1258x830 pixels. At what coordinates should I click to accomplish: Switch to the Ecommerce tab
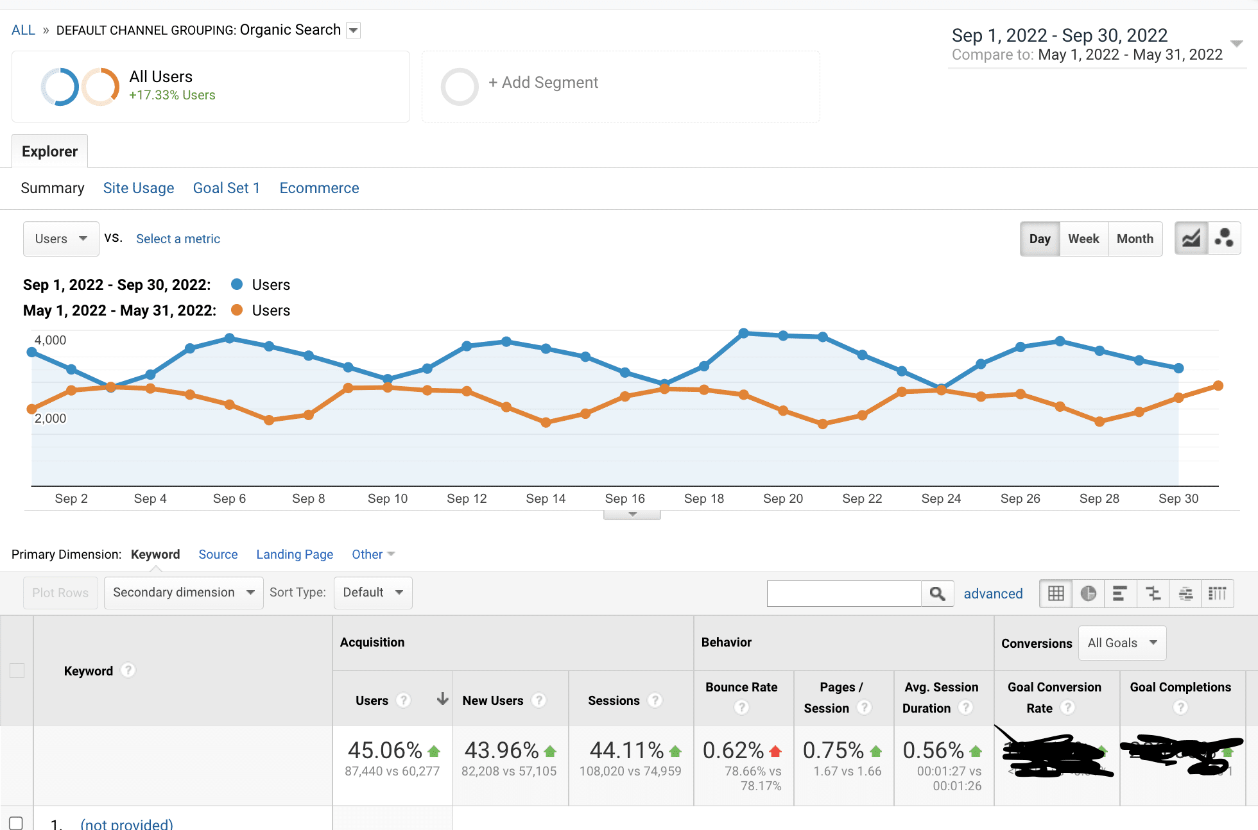click(319, 188)
